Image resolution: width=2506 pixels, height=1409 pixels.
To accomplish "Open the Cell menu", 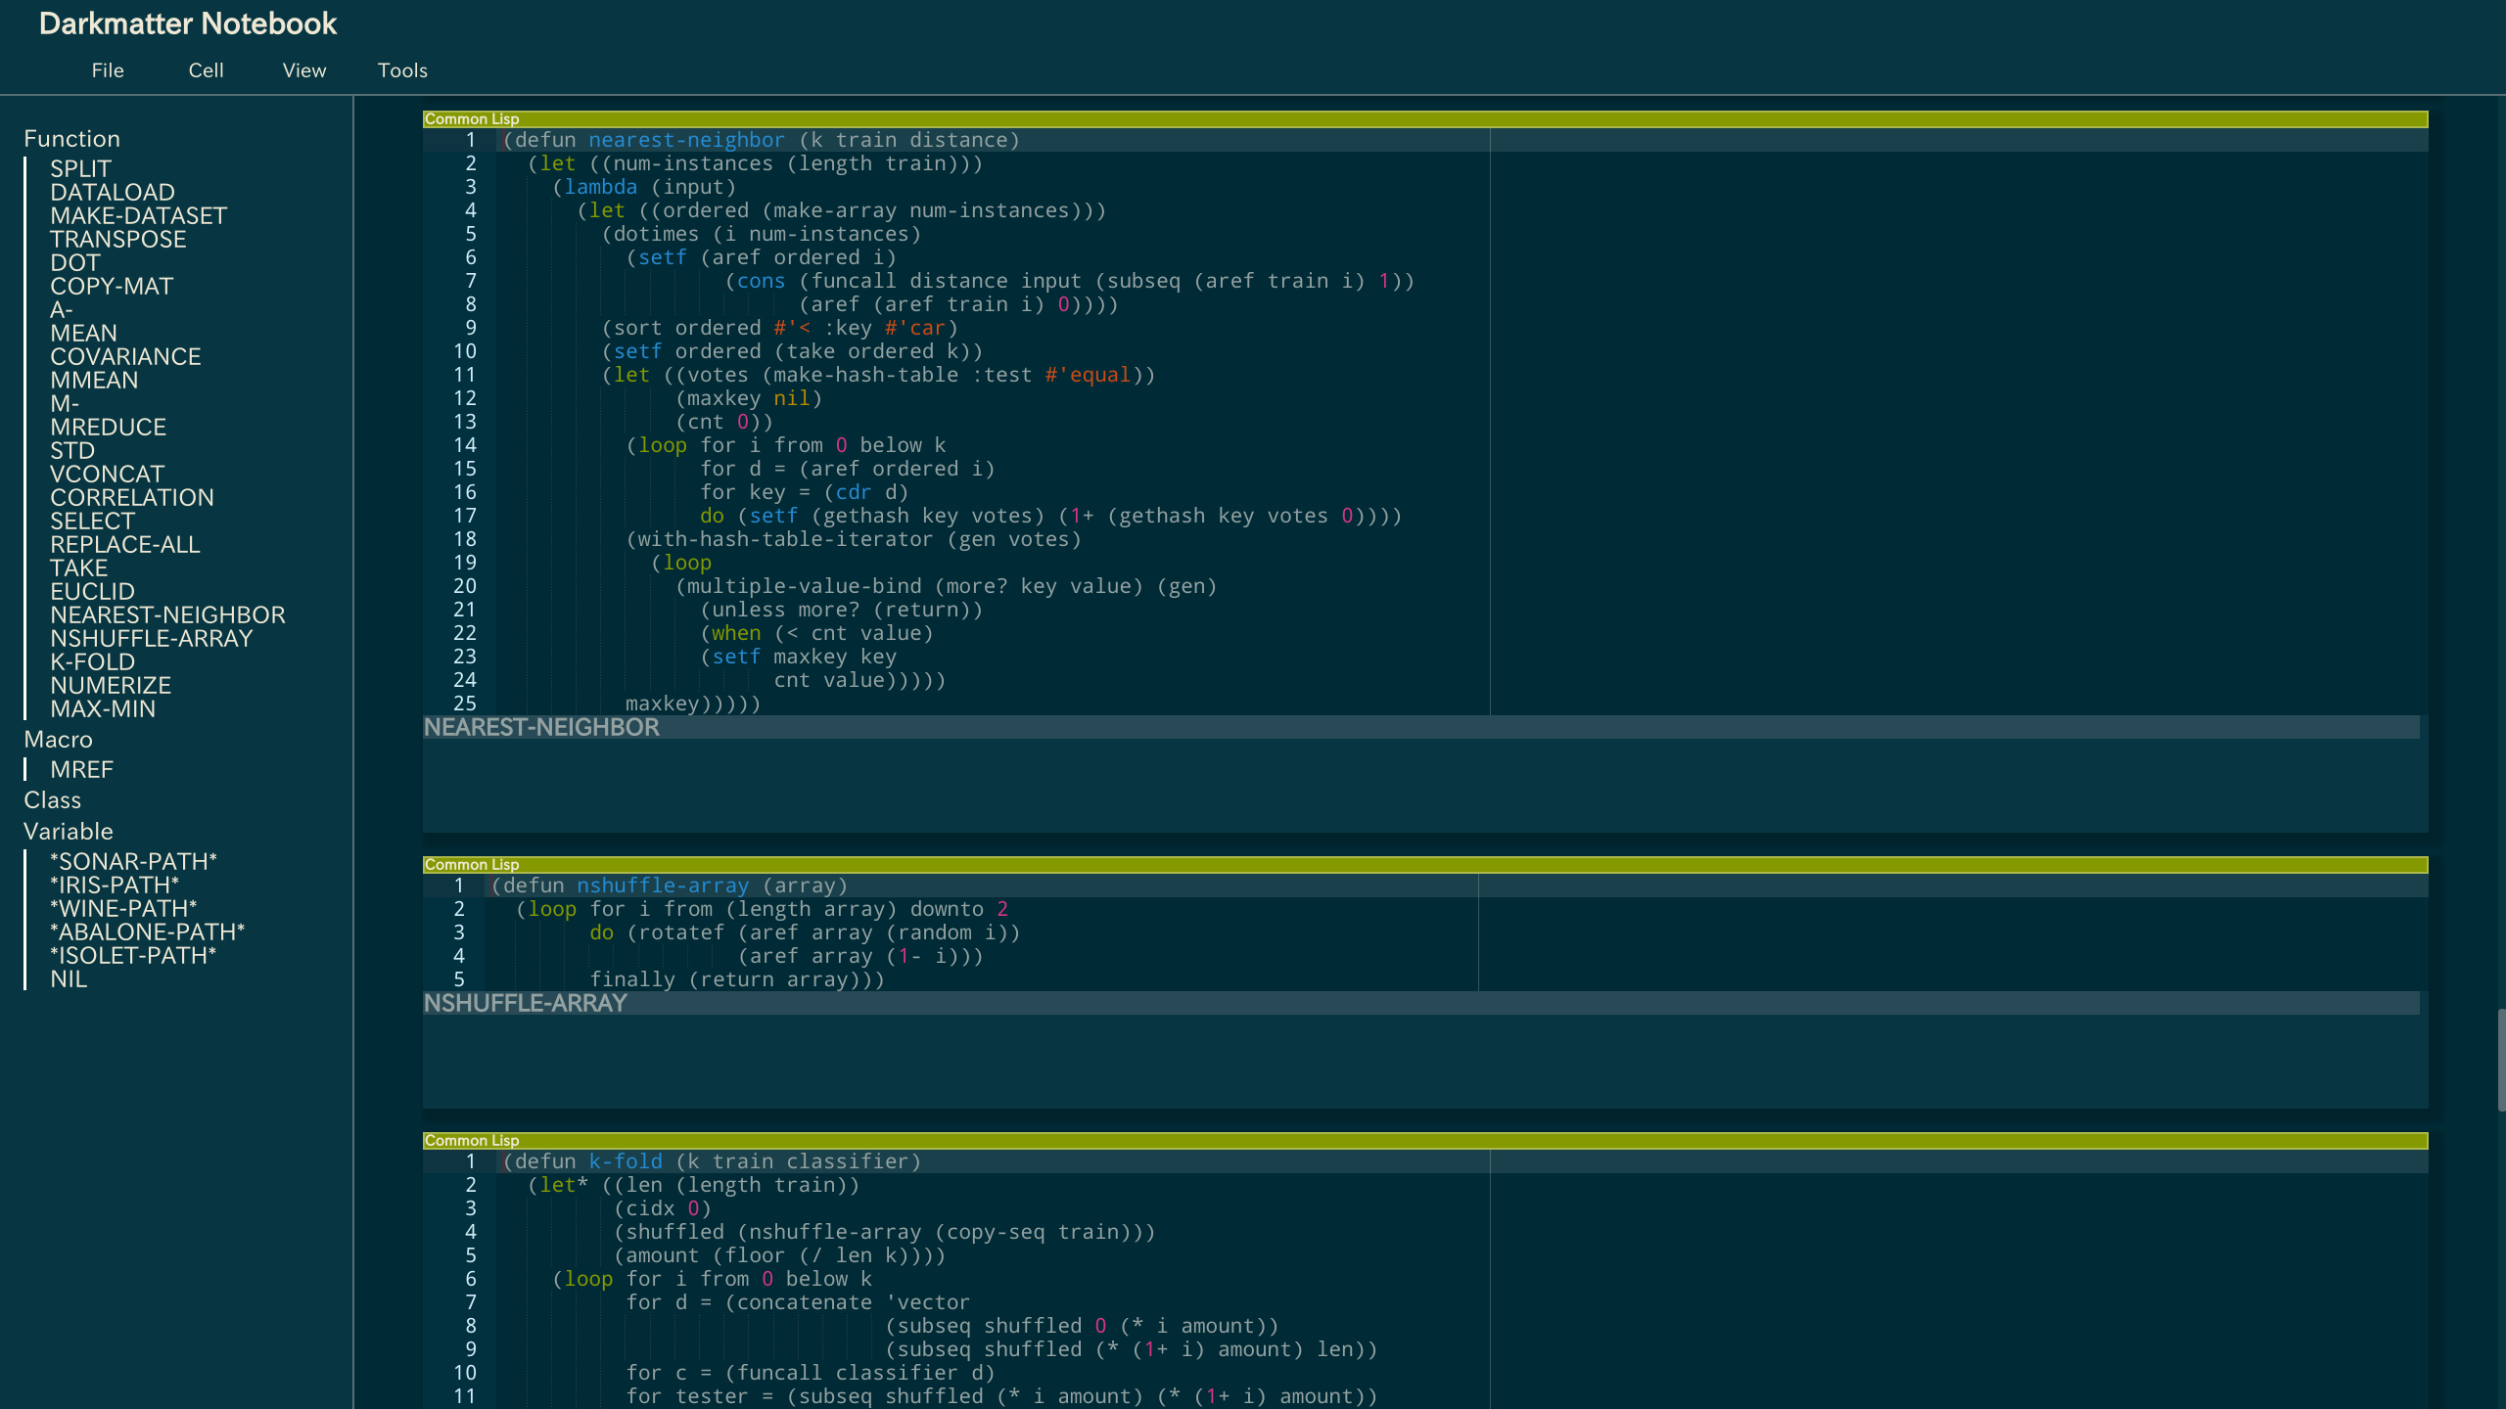I will pyautogui.click(x=206, y=69).
